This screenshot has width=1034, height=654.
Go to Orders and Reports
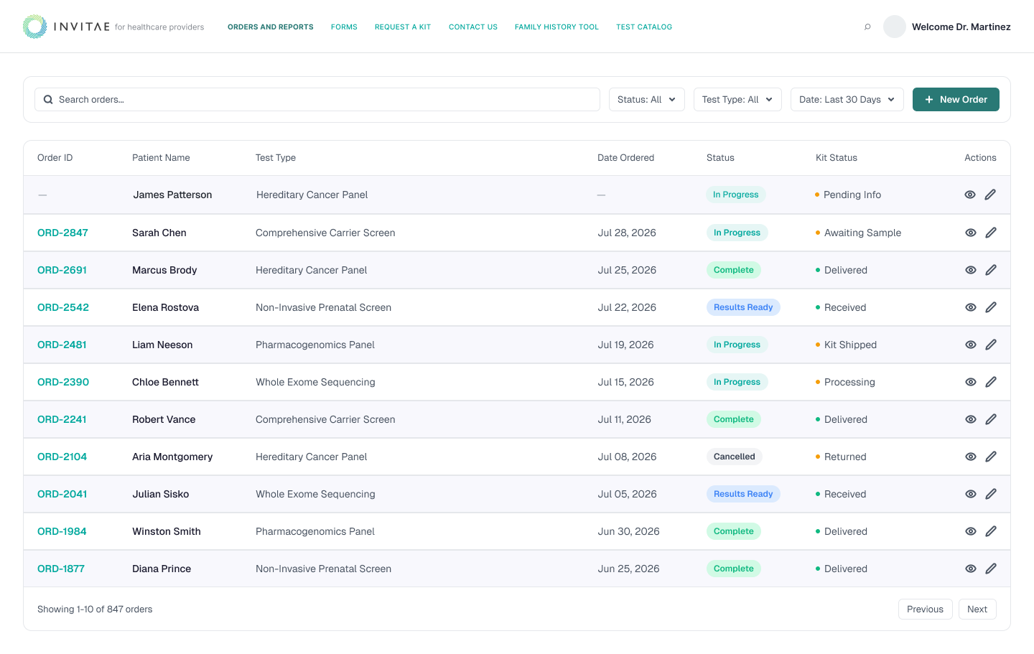(271, 27)
